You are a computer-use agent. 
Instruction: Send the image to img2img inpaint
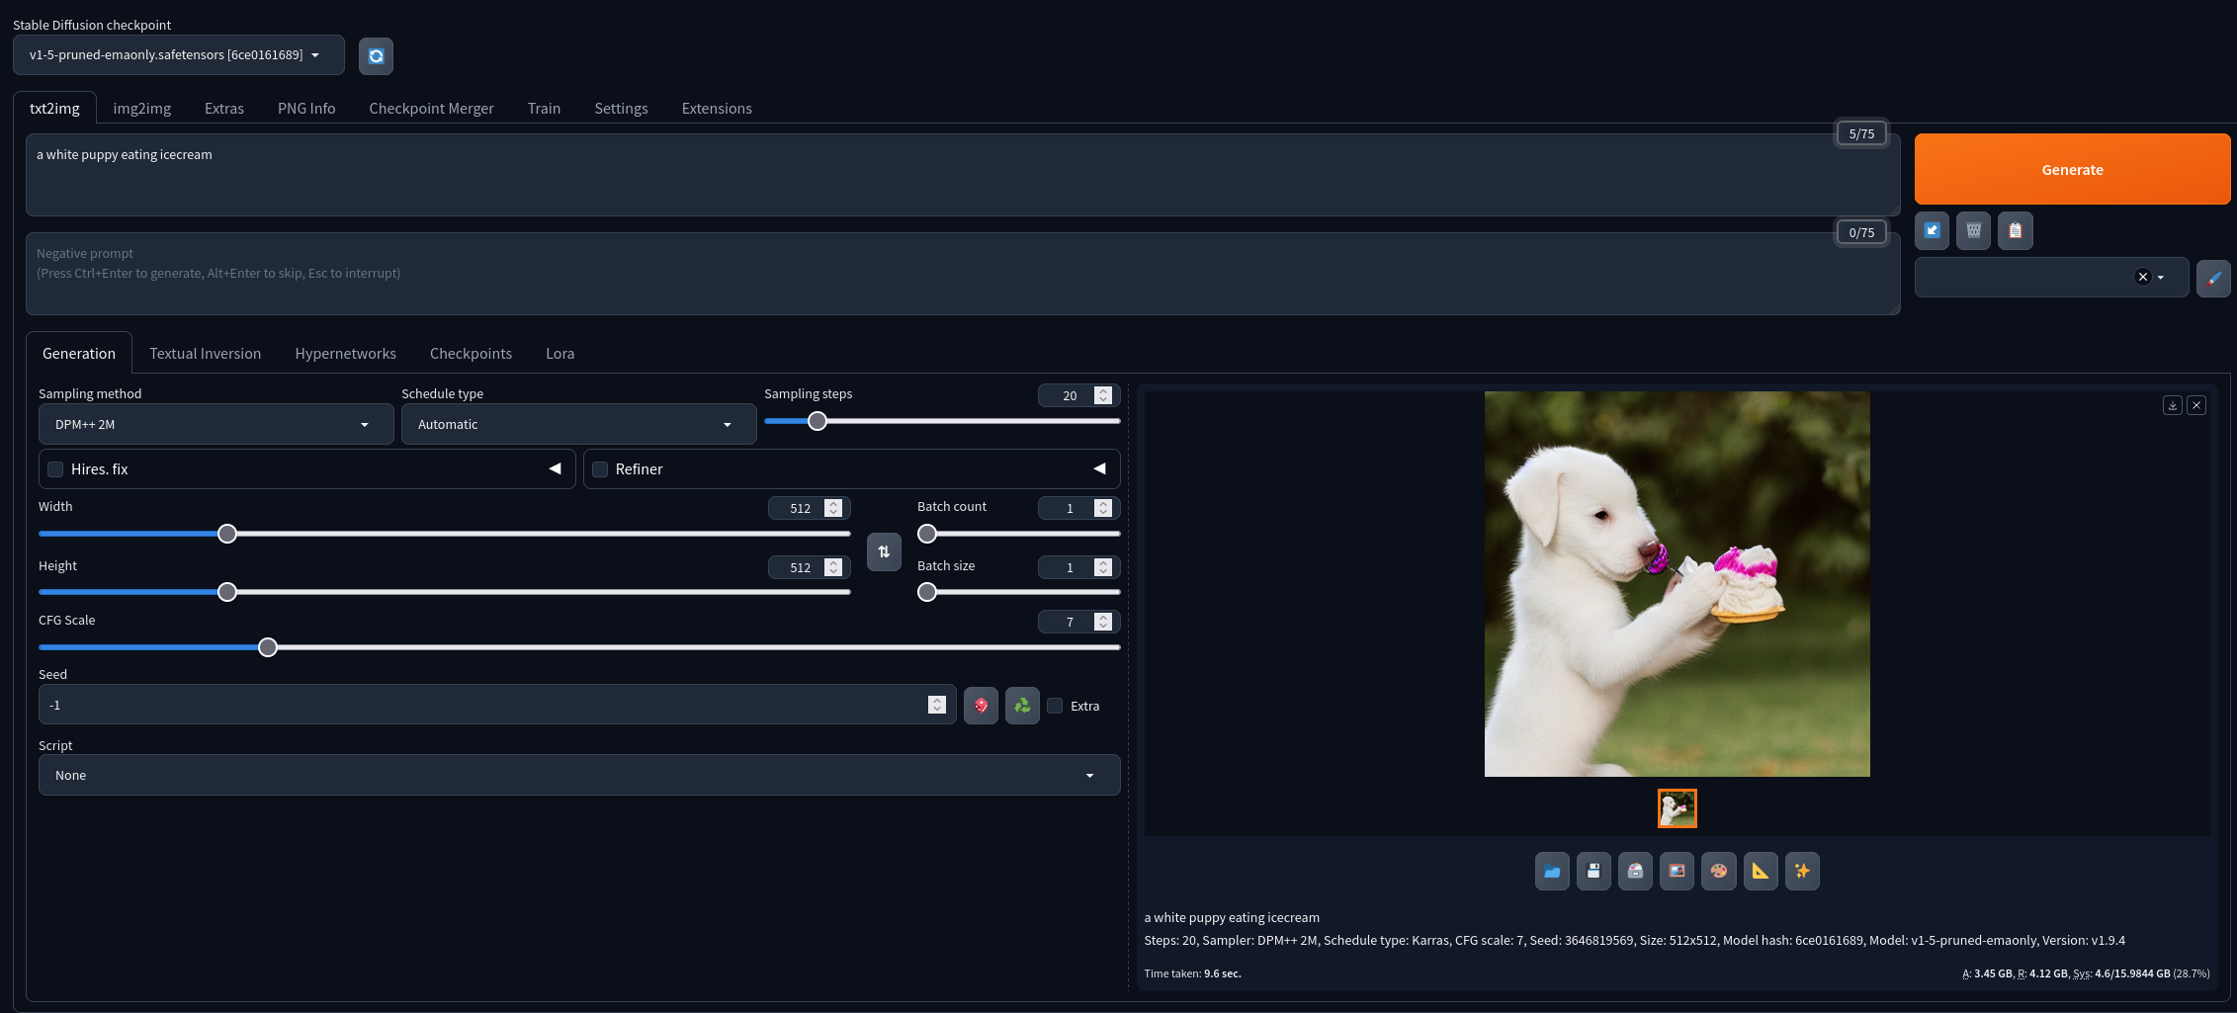[1718, 872]
